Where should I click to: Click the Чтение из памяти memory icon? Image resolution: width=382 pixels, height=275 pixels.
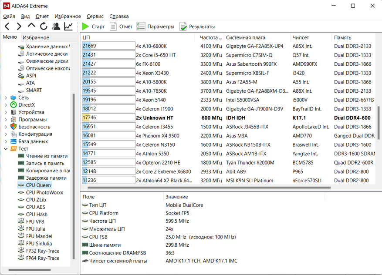coord(21,156)
